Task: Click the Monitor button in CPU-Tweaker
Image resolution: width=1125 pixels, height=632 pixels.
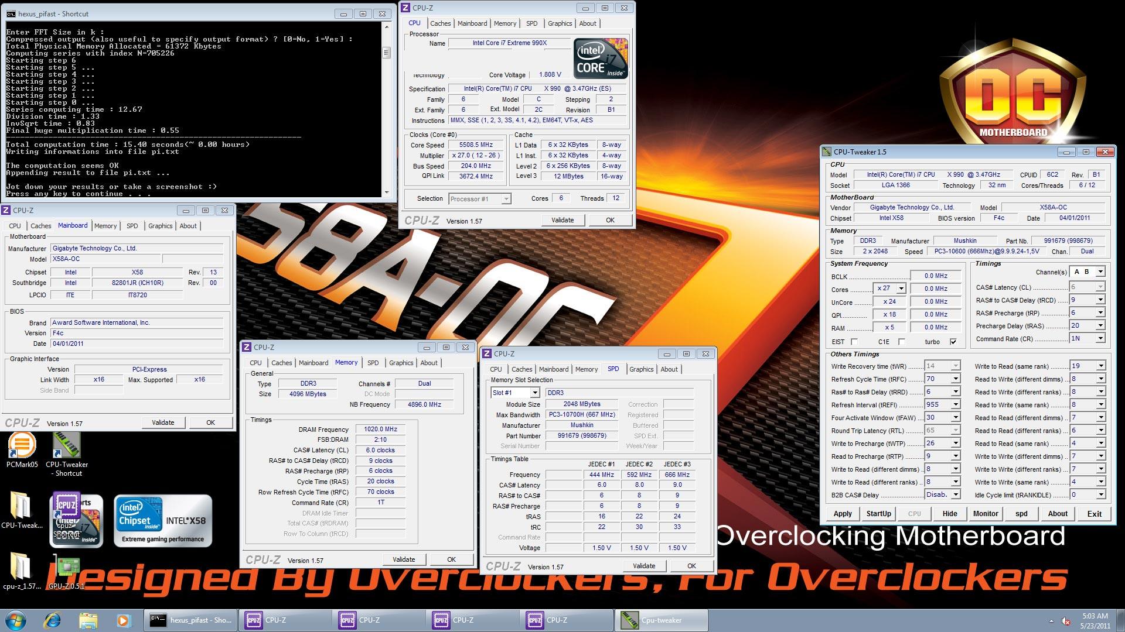Action: pos(986,514)
